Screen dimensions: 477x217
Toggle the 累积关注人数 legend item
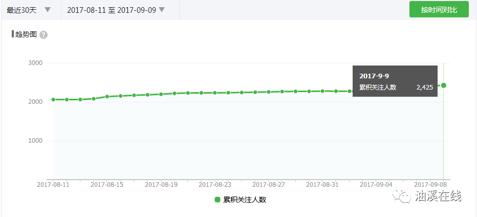[241, 200]
